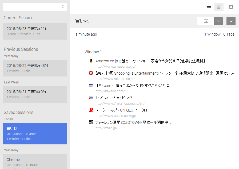Click the URL http://www.rakuten.co.jp/
Viewport: 239px width, 169px height.
click(115, 79)
